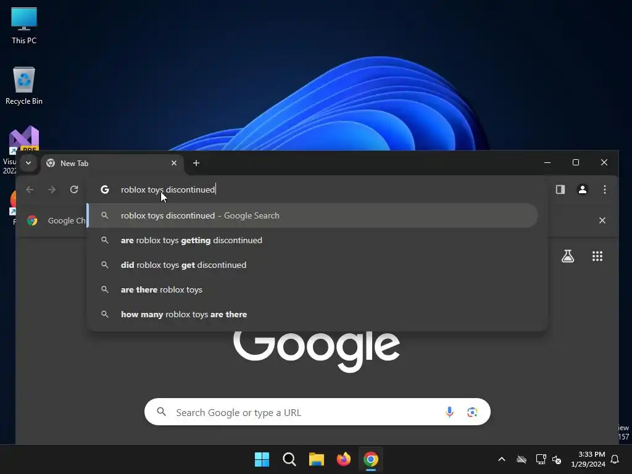Maximize the Chrome window
Screen dimensions: 632x474
[x=576, y=162]
